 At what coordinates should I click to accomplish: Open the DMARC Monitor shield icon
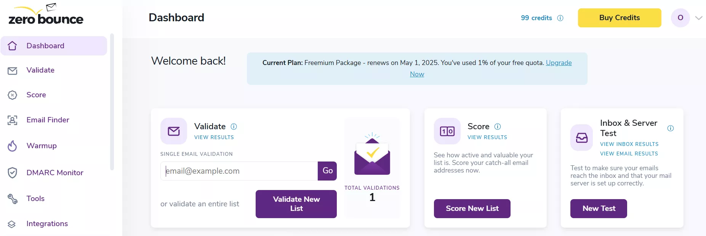12,173
